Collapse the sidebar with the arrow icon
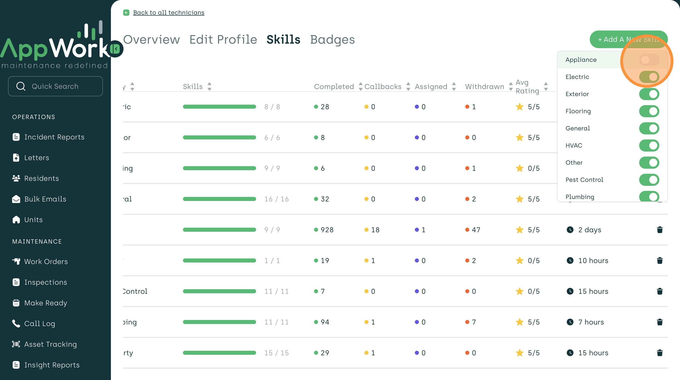The image size is (680, 380). point(116,49)
